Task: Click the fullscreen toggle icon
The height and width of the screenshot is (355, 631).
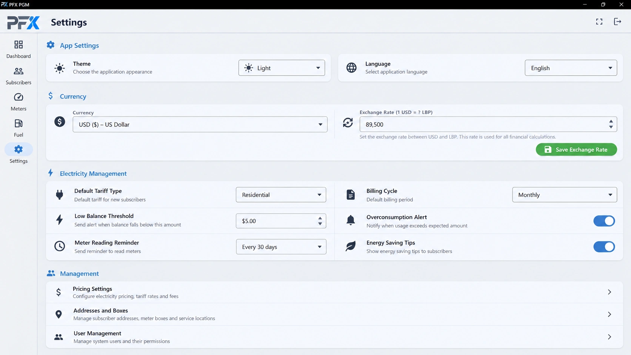Action: [599, 22]
